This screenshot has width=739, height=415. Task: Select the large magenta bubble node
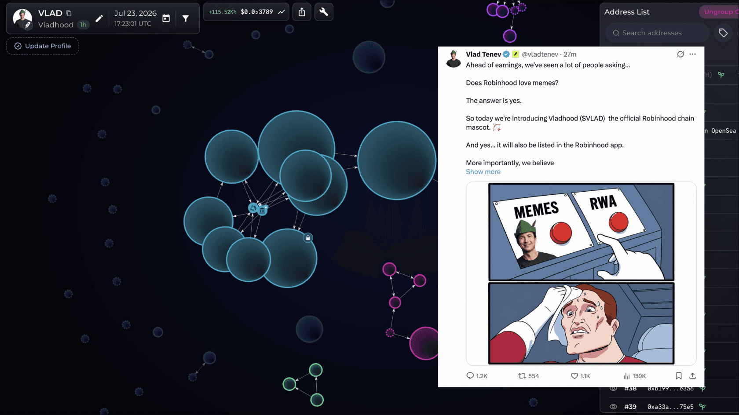point(424,343)
